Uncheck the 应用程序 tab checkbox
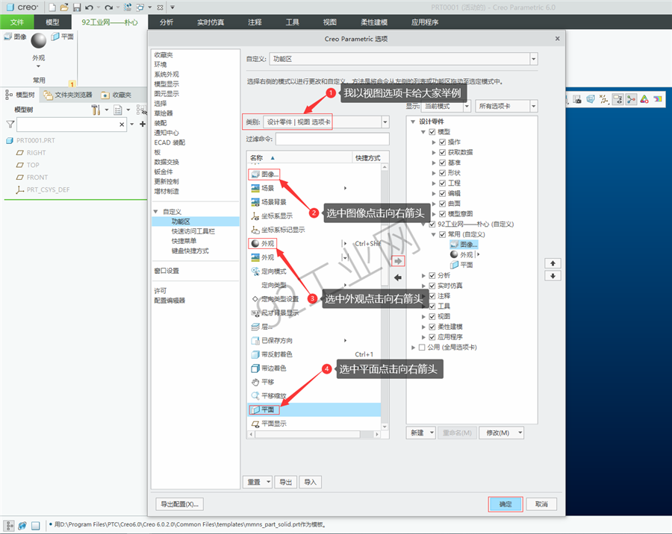Screen dimensions: 672x534 [x=432, y=337]
